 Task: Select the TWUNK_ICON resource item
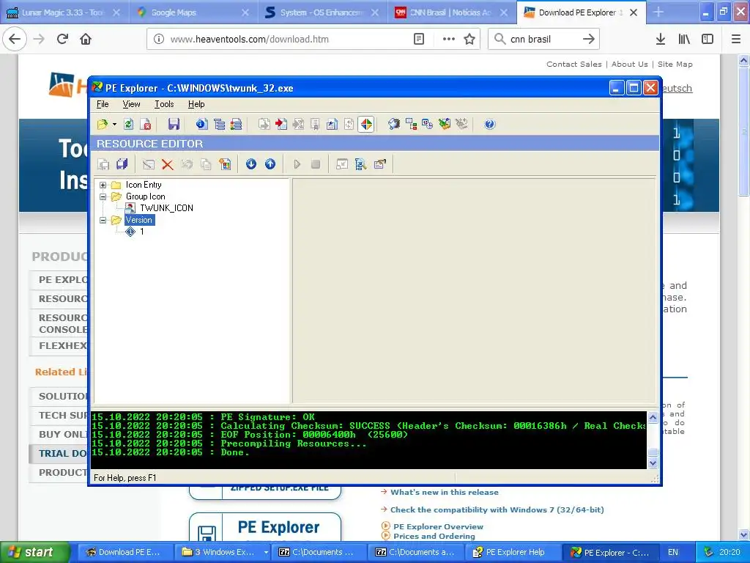[x=166, y=208]
